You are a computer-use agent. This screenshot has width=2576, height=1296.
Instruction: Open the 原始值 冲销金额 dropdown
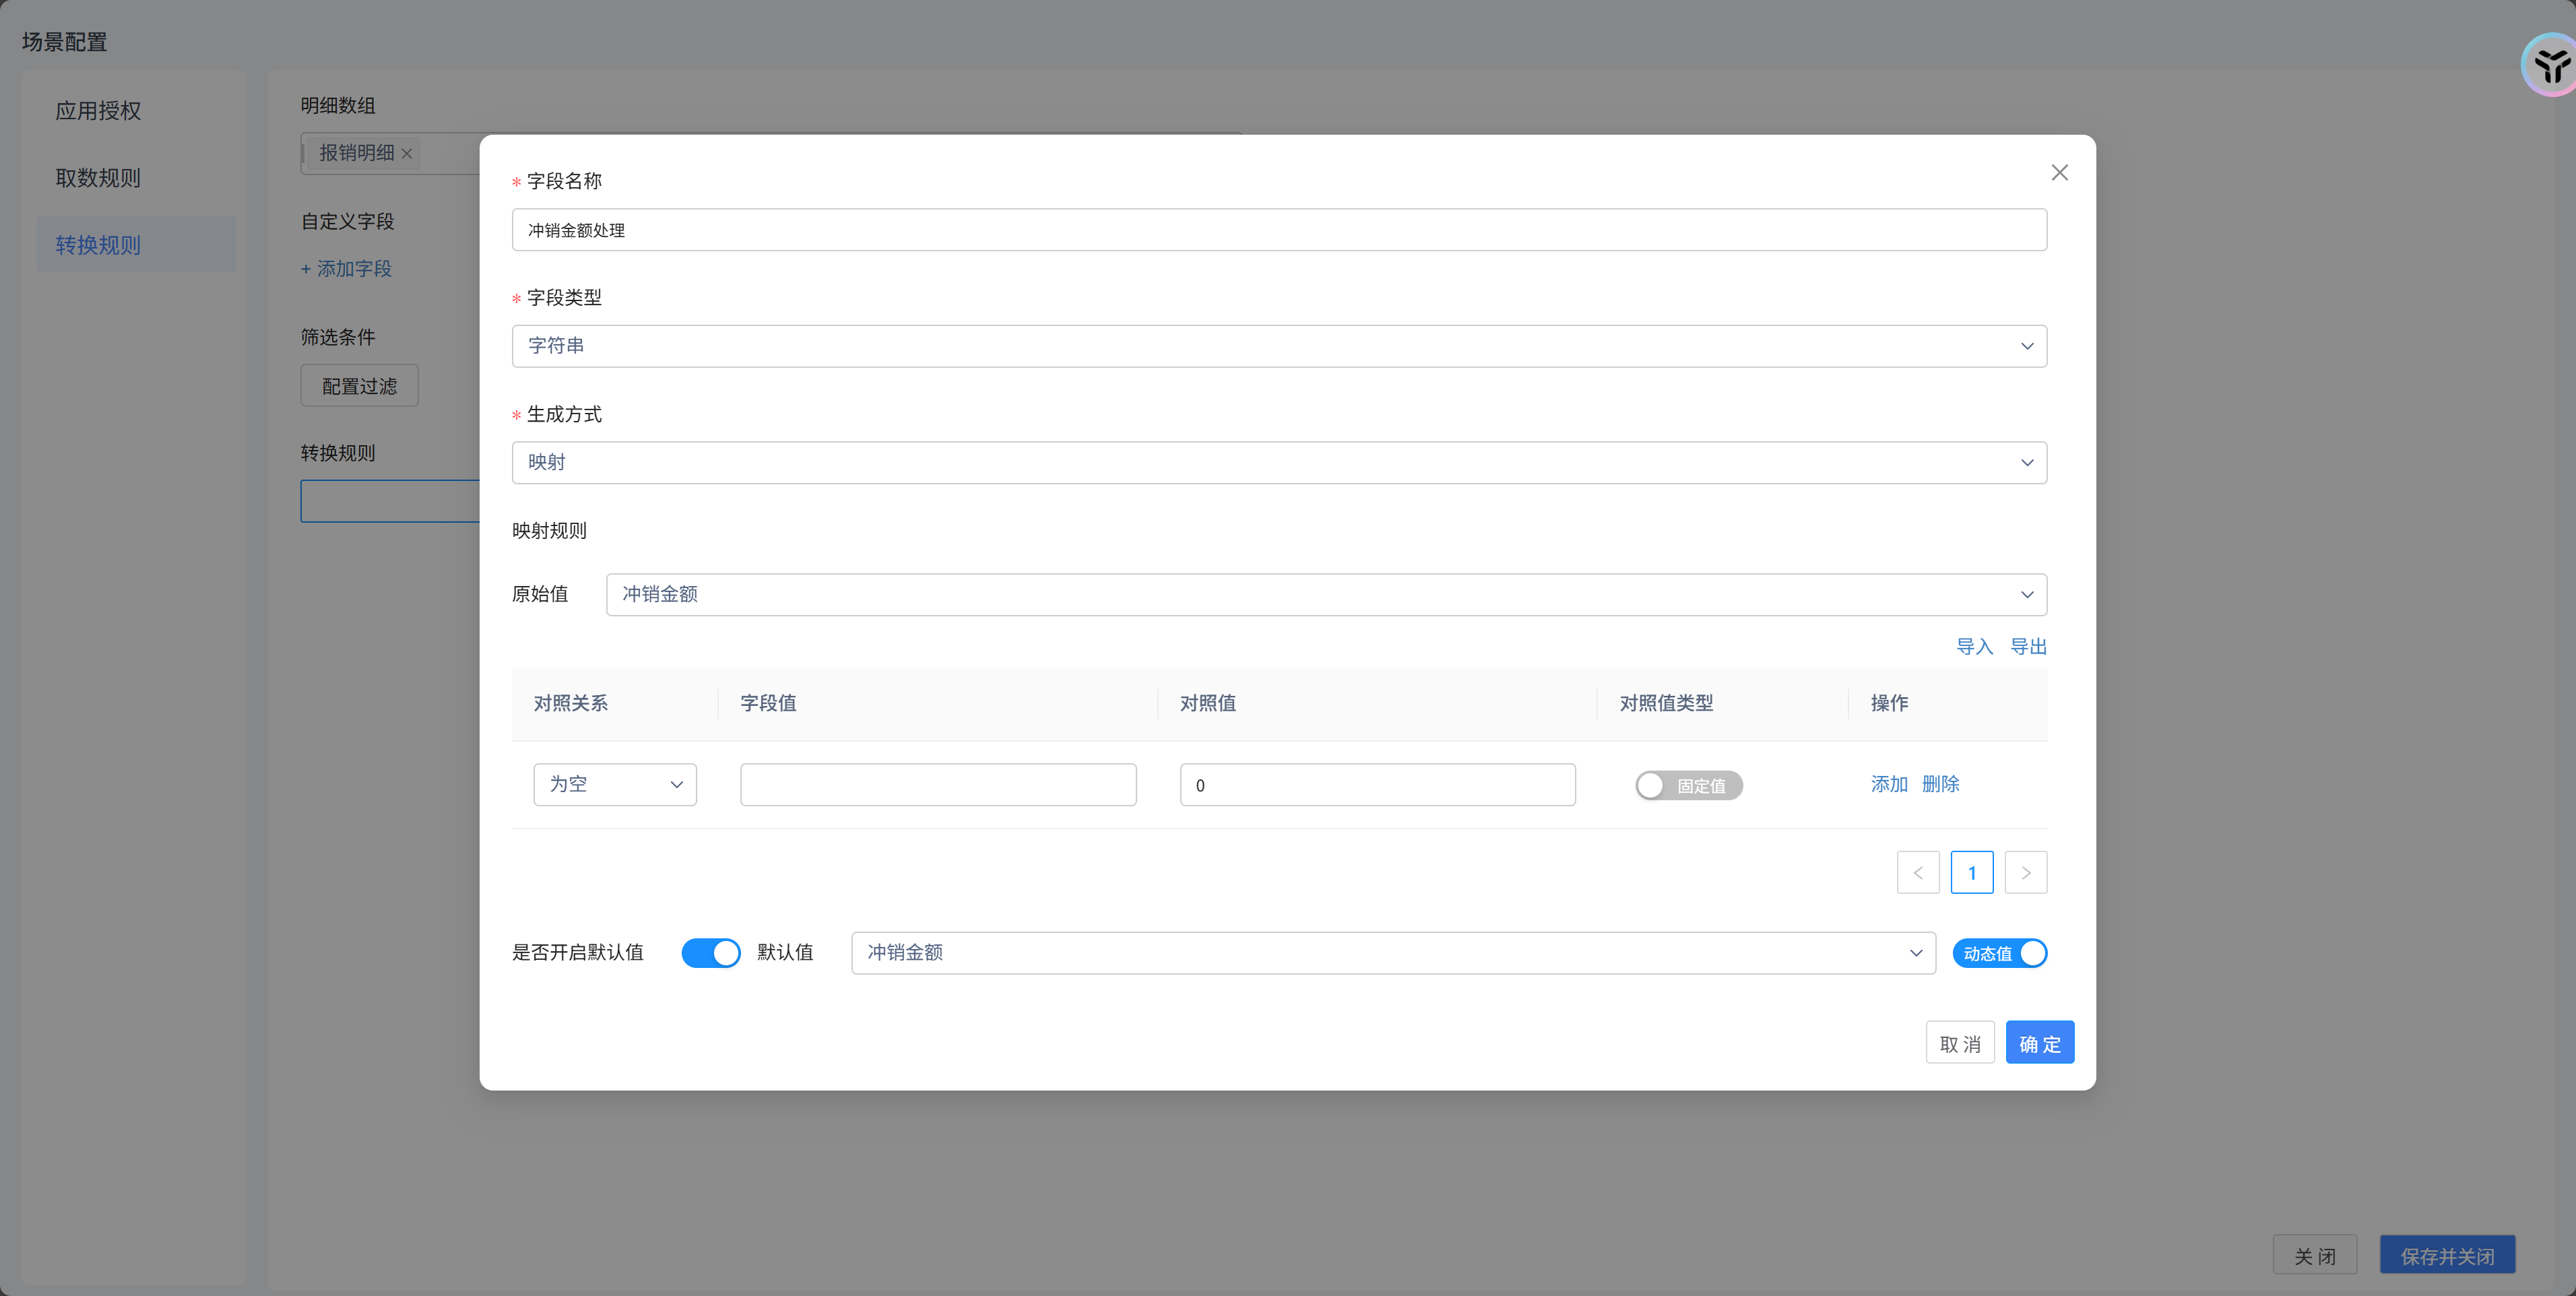(x=1325, y=595)
